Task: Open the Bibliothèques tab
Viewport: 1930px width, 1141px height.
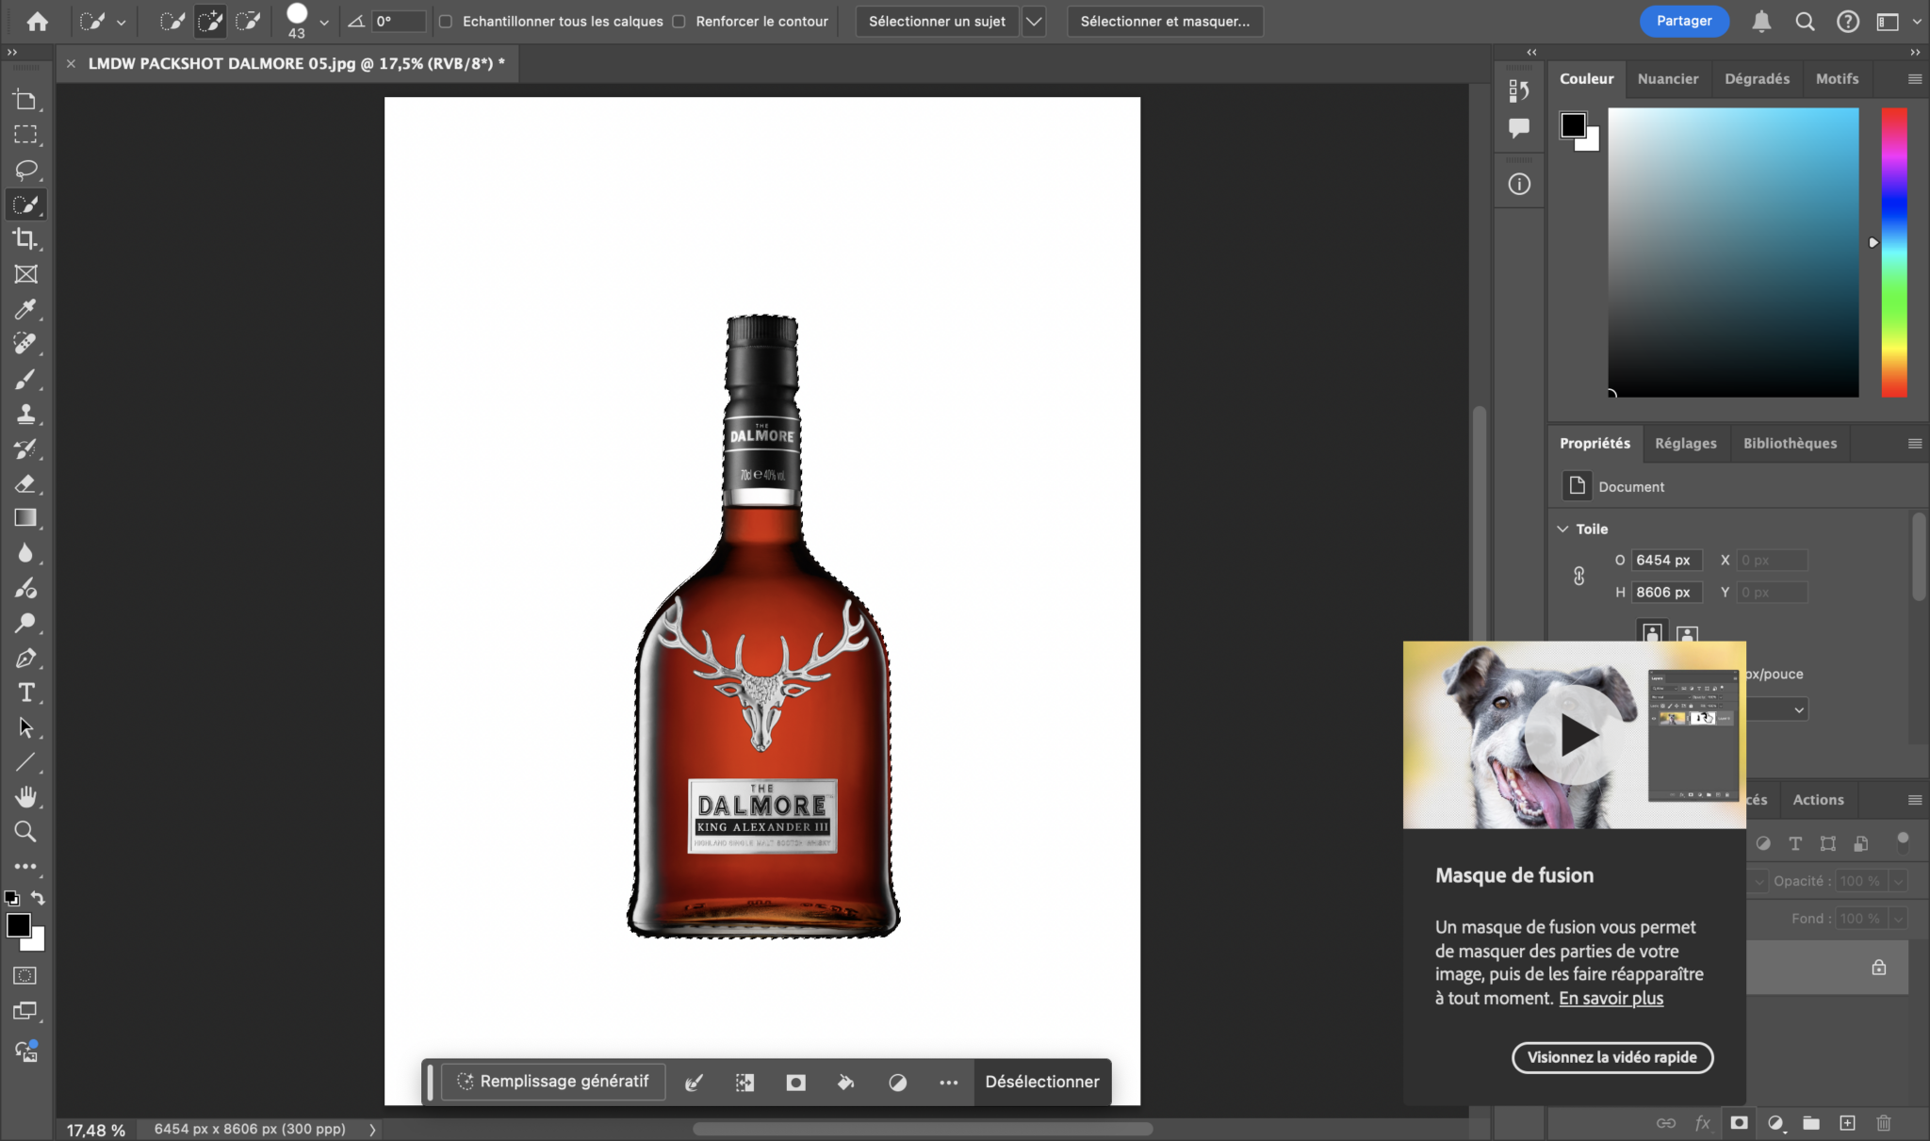Action: 1790,443
